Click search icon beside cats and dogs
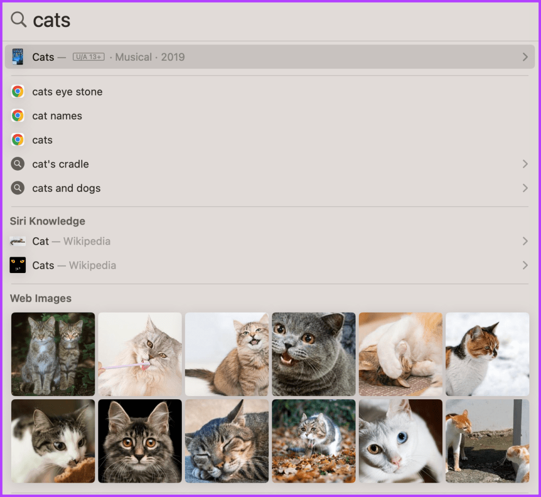 (17, 188)
